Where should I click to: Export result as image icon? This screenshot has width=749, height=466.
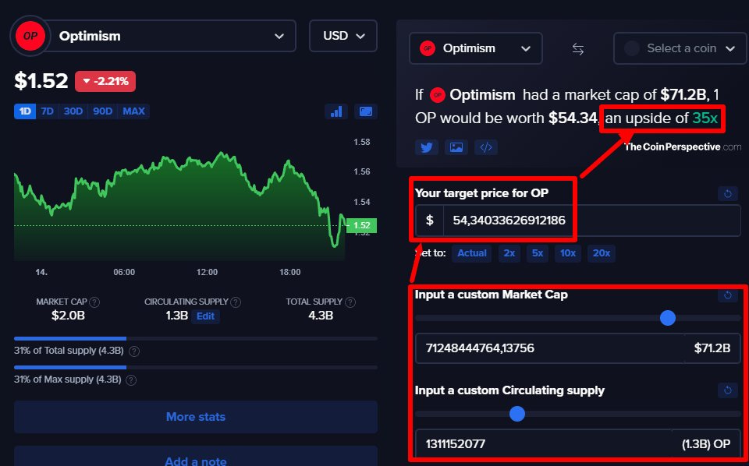click(x=456, y=147)
